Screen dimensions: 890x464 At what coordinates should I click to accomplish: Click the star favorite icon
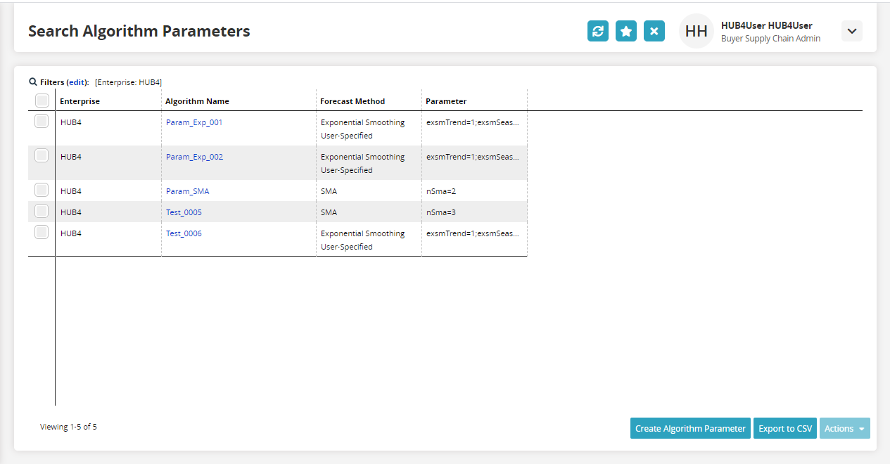(x=626, y=31)
